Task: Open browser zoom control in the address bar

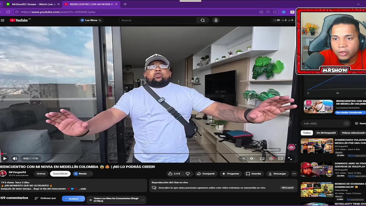Action: (268, 12)
